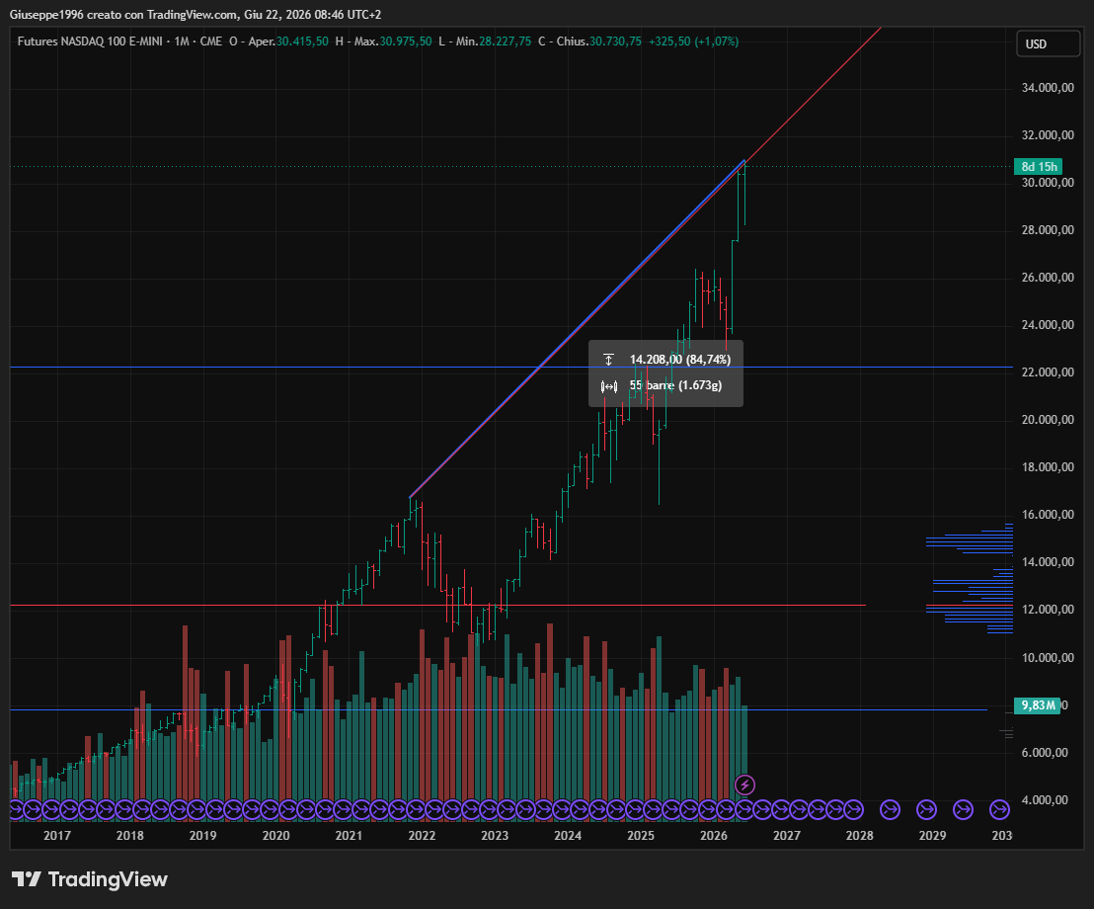
Task: Click the 26.000,00 price scale label
Action: coord(1048,278)
